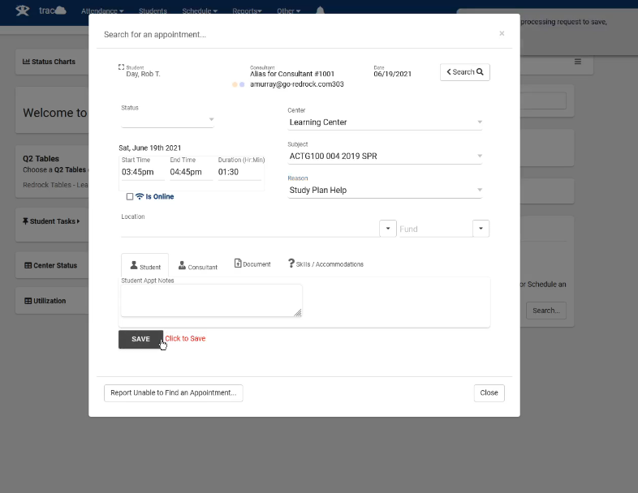This screenshot has height=493, width=638.
Task: Toggle the Is Online checkbox
Action: 130,197
